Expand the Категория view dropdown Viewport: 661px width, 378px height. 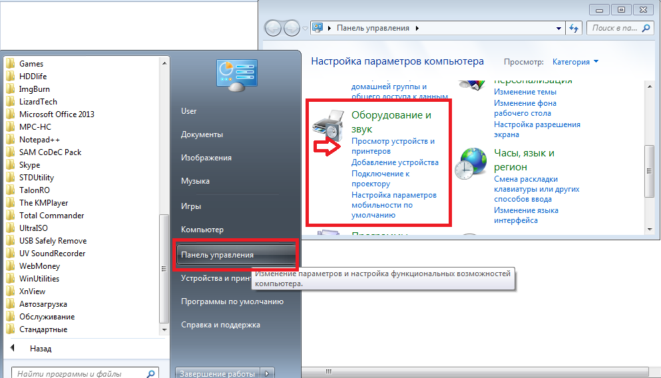(x=575, y=62)
